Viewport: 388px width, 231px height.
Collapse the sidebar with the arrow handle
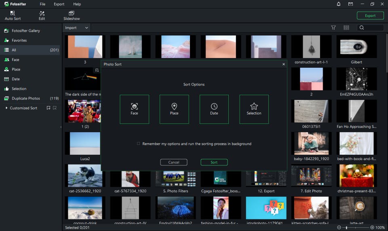pyautogui.click(x=61, y=127)
